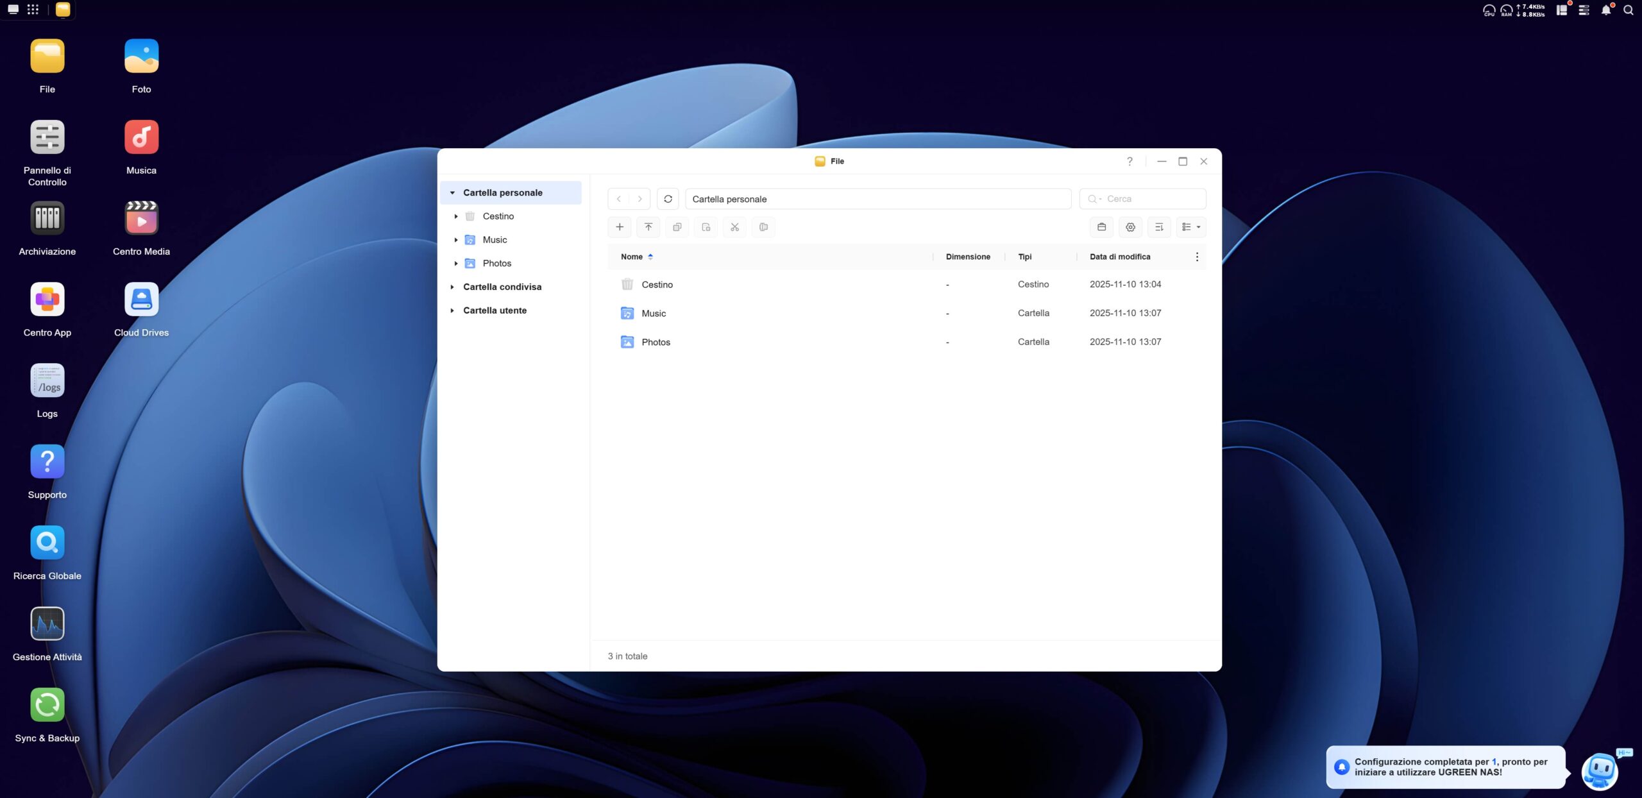Open the global search magnifier in the top bar
Viewport: 1642px width, 798px height.
(1628, 10)
